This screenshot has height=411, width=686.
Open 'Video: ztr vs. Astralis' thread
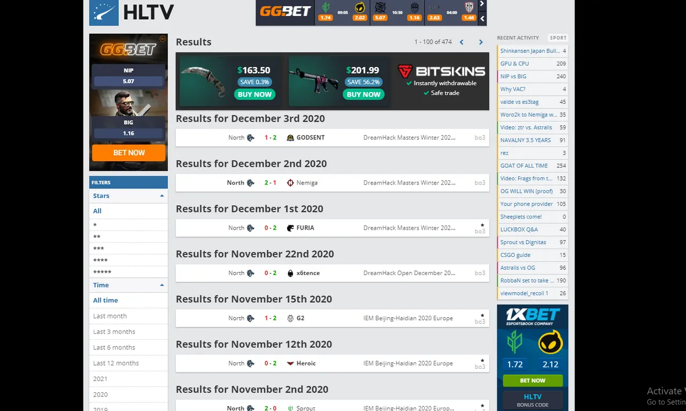pyautogui.click(x=533, y=127)
